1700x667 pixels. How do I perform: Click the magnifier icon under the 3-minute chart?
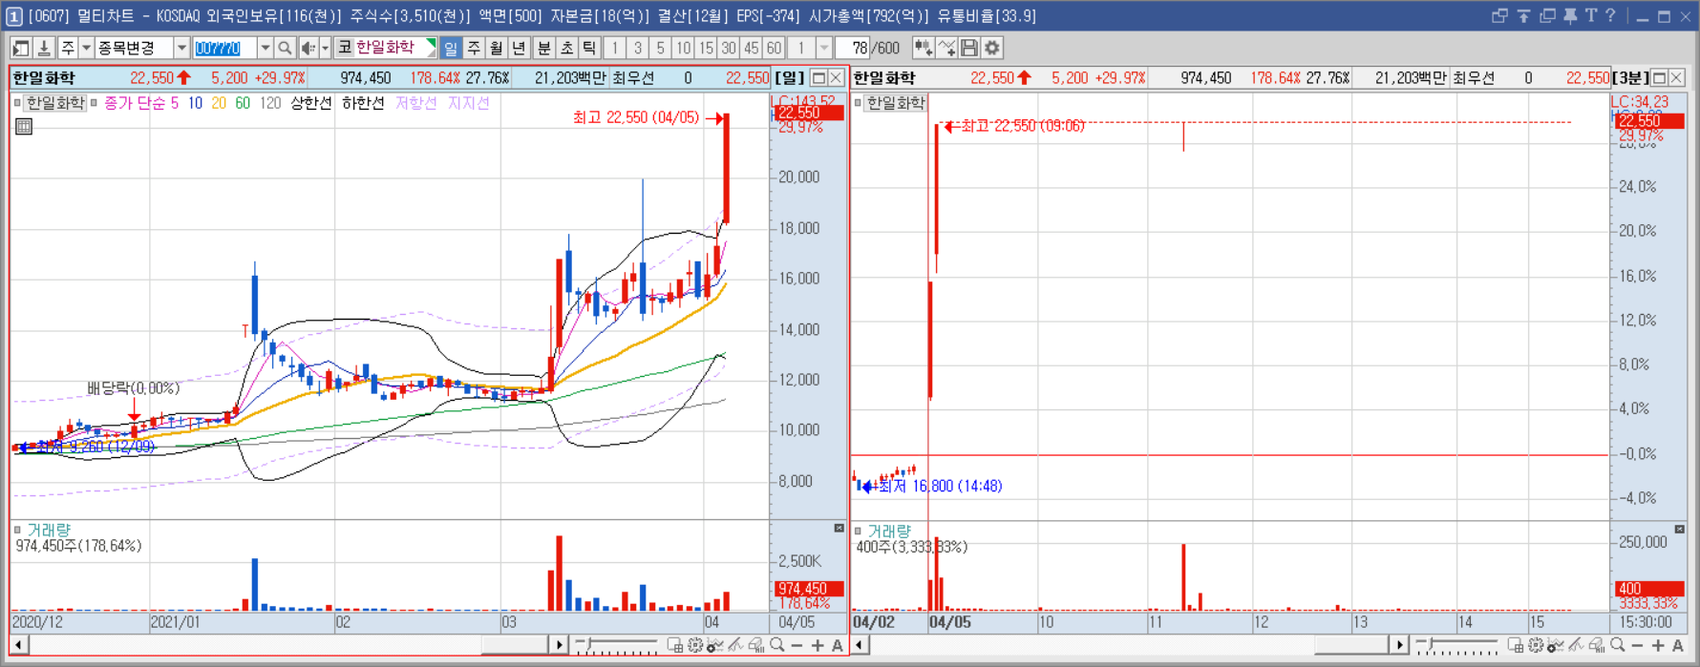1617,646
